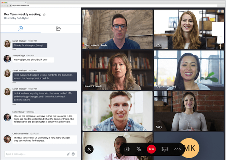Select the YOU video tile
The width and height of the screenshot is (226, 160).
pyautogui.click(x=189, y=30)
